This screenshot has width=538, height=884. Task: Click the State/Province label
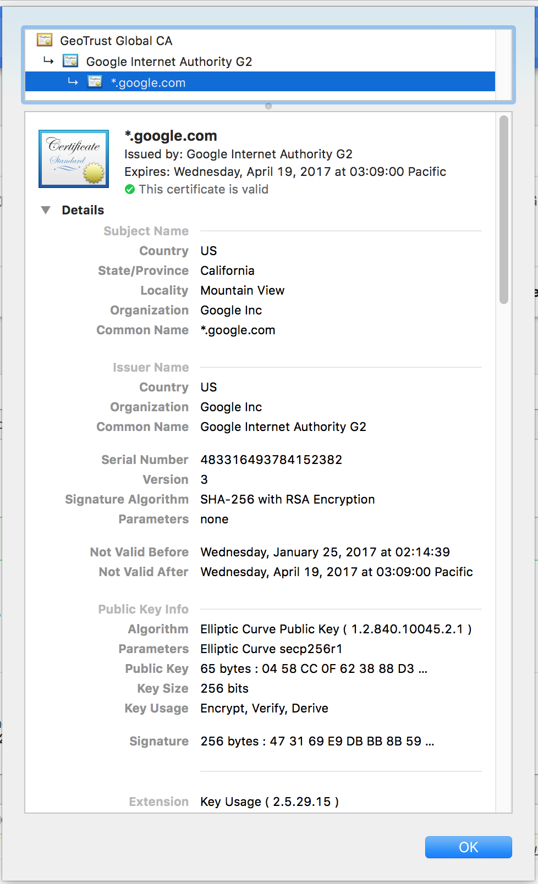[143, 271]
